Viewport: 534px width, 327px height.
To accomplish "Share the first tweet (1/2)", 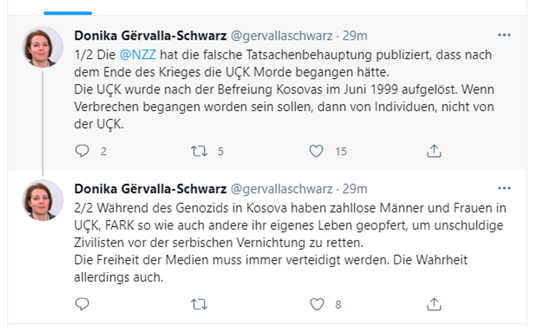I will pyautogui.click(x=434, y=151).
